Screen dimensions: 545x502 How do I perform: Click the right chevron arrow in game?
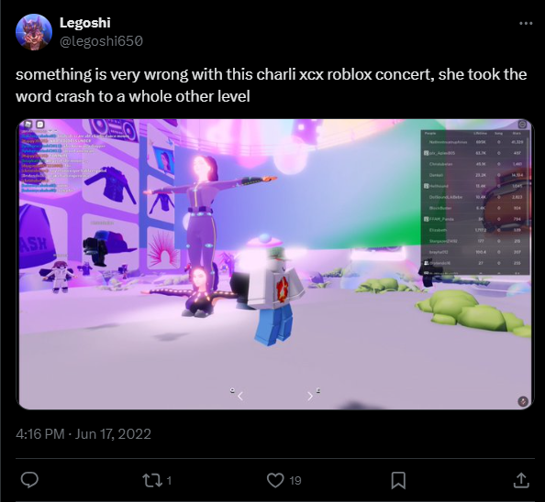coord(310,396)
